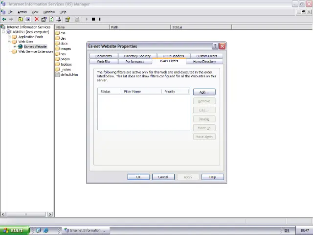This screenshot has height=235, width=313.
Task: Switch to the Directory Security tab
Action: click(137, 56)
